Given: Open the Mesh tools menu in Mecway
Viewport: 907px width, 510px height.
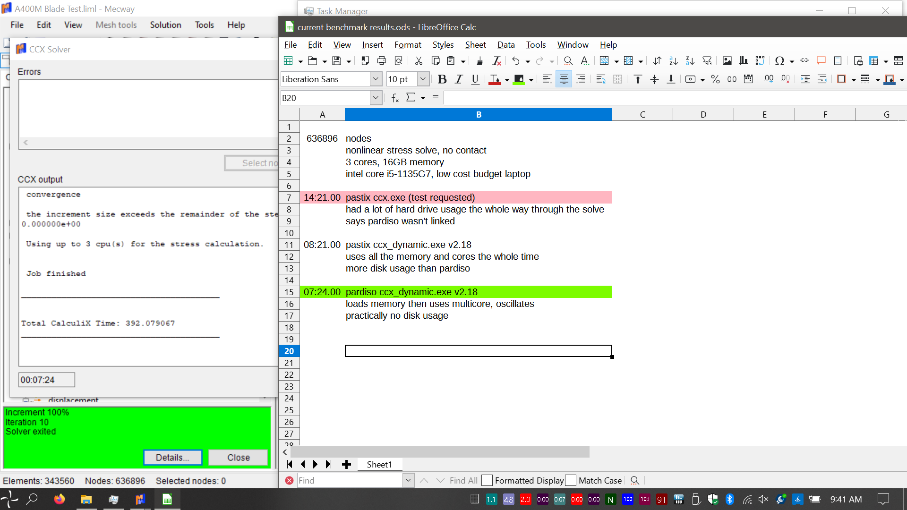Looking at the screenshot, I should pyautogui.click(x=116, y=25).
